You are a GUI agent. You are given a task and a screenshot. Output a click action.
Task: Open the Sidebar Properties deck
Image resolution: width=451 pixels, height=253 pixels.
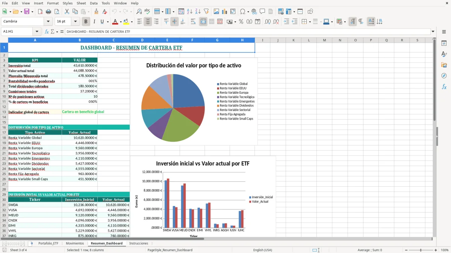coord(444,43)
